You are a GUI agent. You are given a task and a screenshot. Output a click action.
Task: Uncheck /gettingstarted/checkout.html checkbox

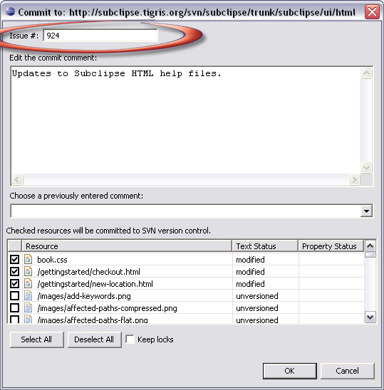[x=14, y=272]
